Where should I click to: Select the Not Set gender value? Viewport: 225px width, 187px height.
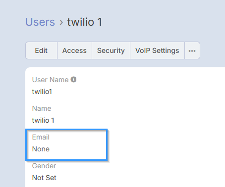pos(44,178)
